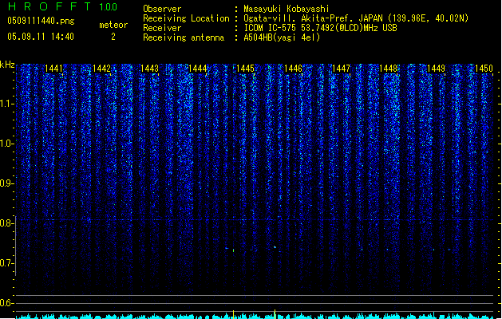Select the file name 0509111440.png
The width and height of the screenshot is (502, 319).
coord(41,21)
